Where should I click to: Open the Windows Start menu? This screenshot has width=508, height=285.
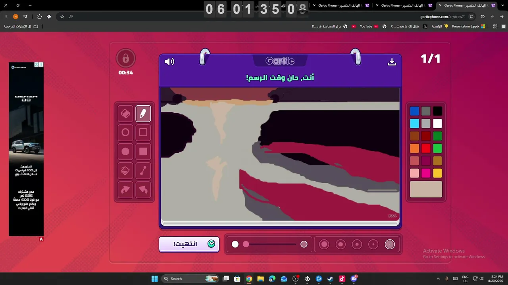[x=154, y=279]
